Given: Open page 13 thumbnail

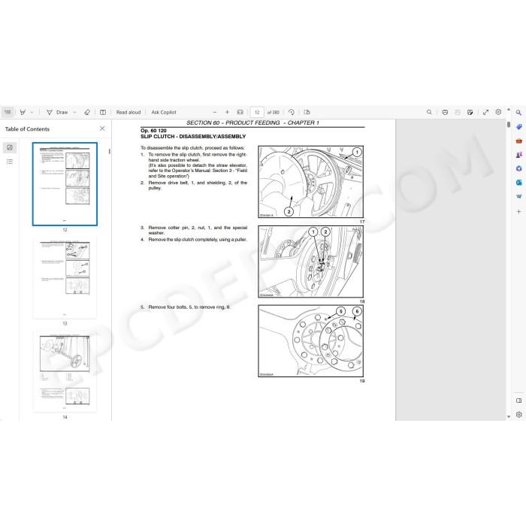Looking at the screenshot, I should 65,278.
